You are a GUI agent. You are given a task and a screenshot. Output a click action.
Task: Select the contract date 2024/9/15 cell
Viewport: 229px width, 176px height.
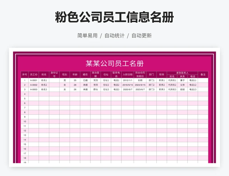140,85
